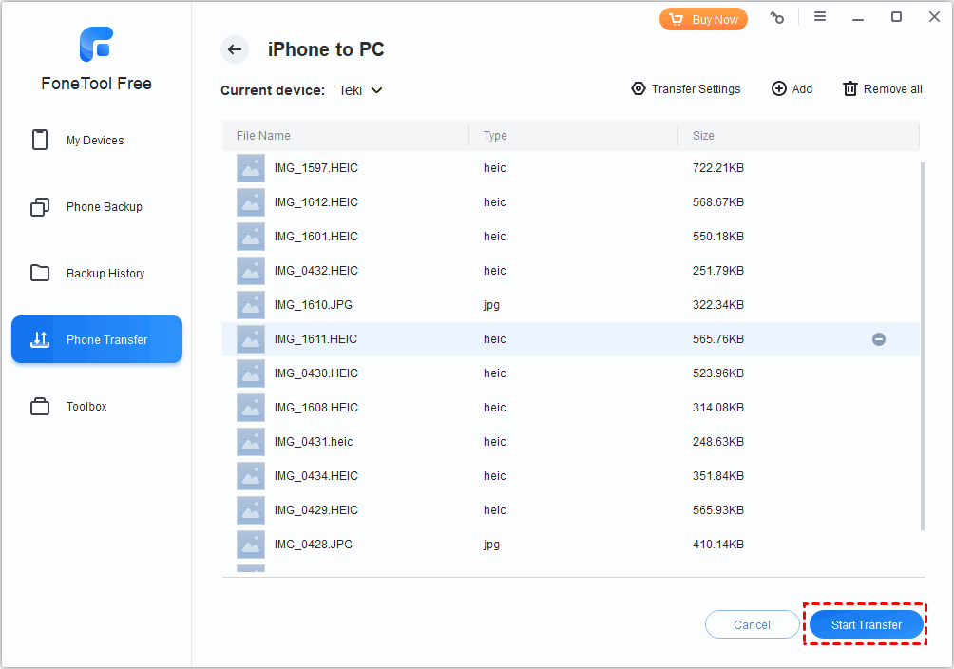Open Backup History from the sidebar
The width and height of the screenshot is (954, 669).
click(x=39, y=273)
